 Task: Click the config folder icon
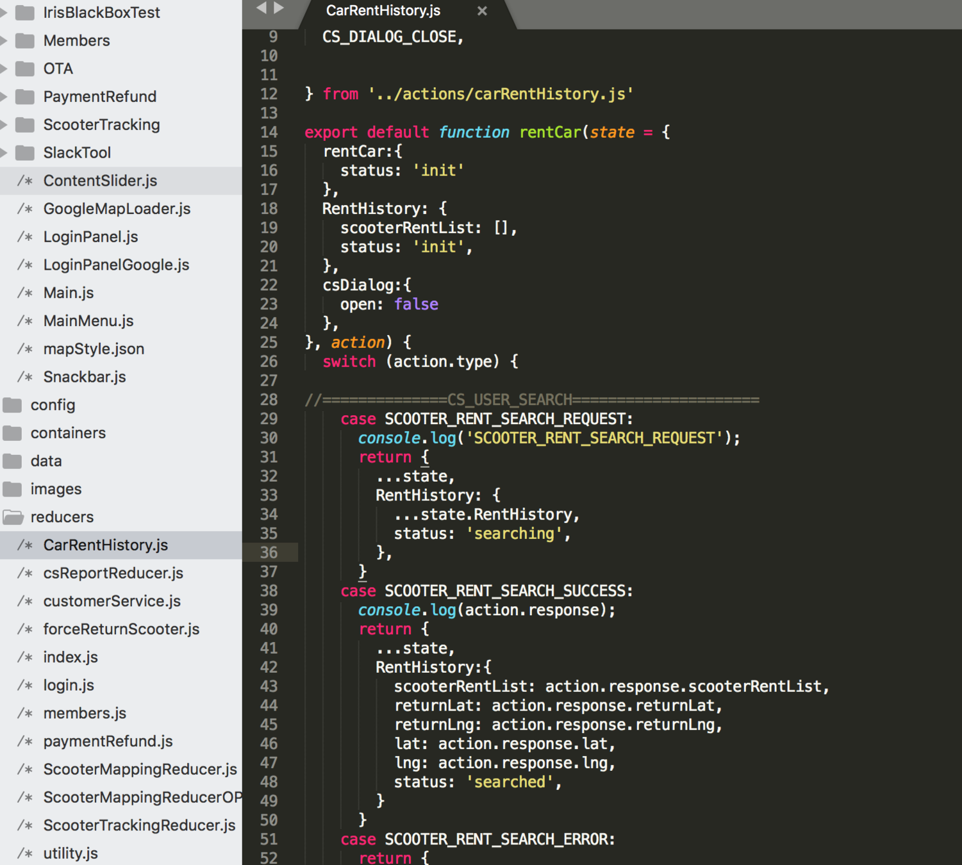tap(12, 405)
